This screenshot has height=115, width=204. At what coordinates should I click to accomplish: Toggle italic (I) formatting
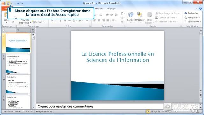pyautogui.click(x=56, y=20)
